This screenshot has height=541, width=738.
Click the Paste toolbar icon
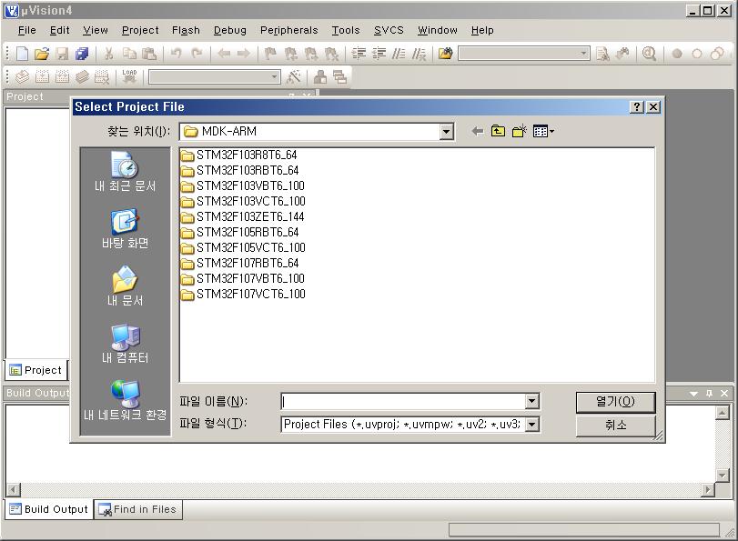coord(148,54)
